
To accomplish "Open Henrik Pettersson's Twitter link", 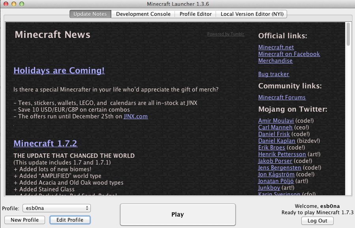I will [282, 154].
